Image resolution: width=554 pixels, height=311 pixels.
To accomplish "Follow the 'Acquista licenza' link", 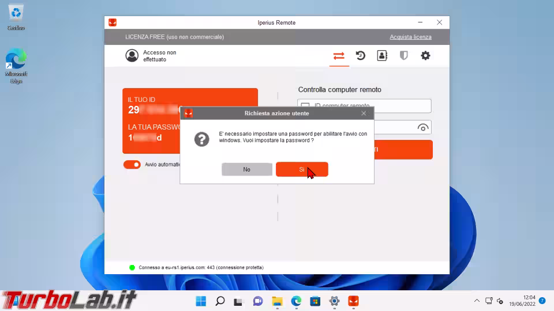I will click(410, 37).
